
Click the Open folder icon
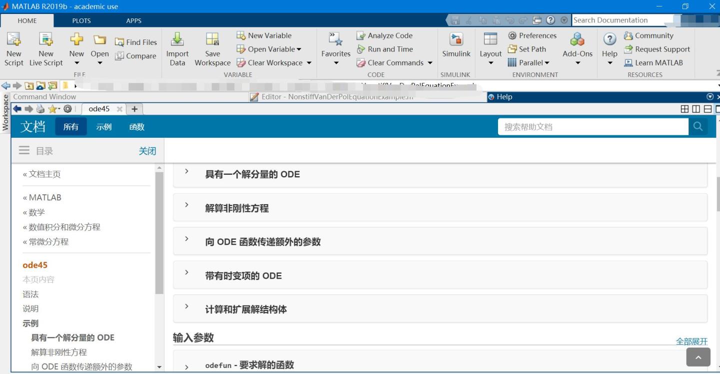99,40
